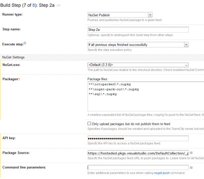This screenshot has height=179, width=204.
Task: Follow the 'nuget push' link
Action: pos(162,173)
